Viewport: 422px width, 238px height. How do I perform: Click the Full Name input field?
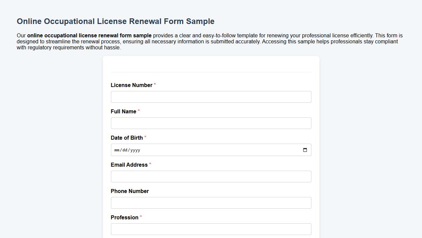pos(211,123)
